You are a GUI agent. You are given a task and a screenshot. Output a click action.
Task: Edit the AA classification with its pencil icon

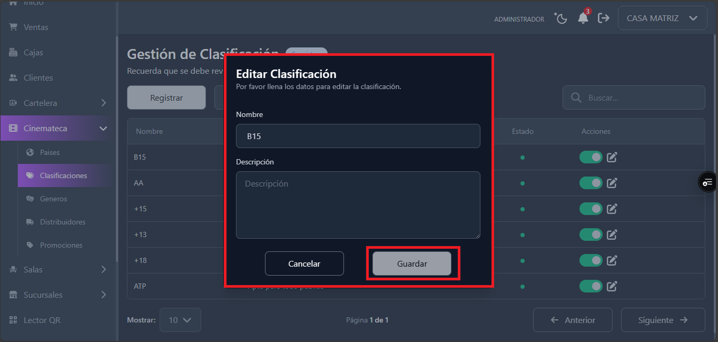pos(612,183)
